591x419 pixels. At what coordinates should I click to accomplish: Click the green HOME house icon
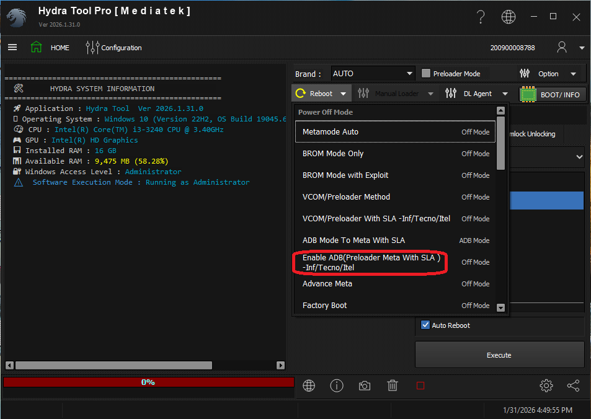36,47
